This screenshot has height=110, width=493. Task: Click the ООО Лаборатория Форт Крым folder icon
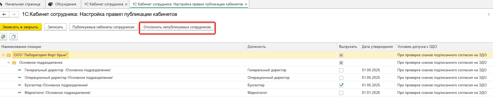[x=9, y=55]
